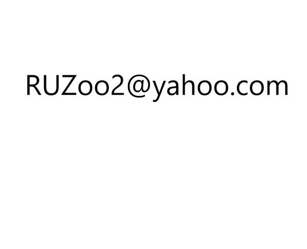Click the capital Z in RUZoo2

coord(69,85)
